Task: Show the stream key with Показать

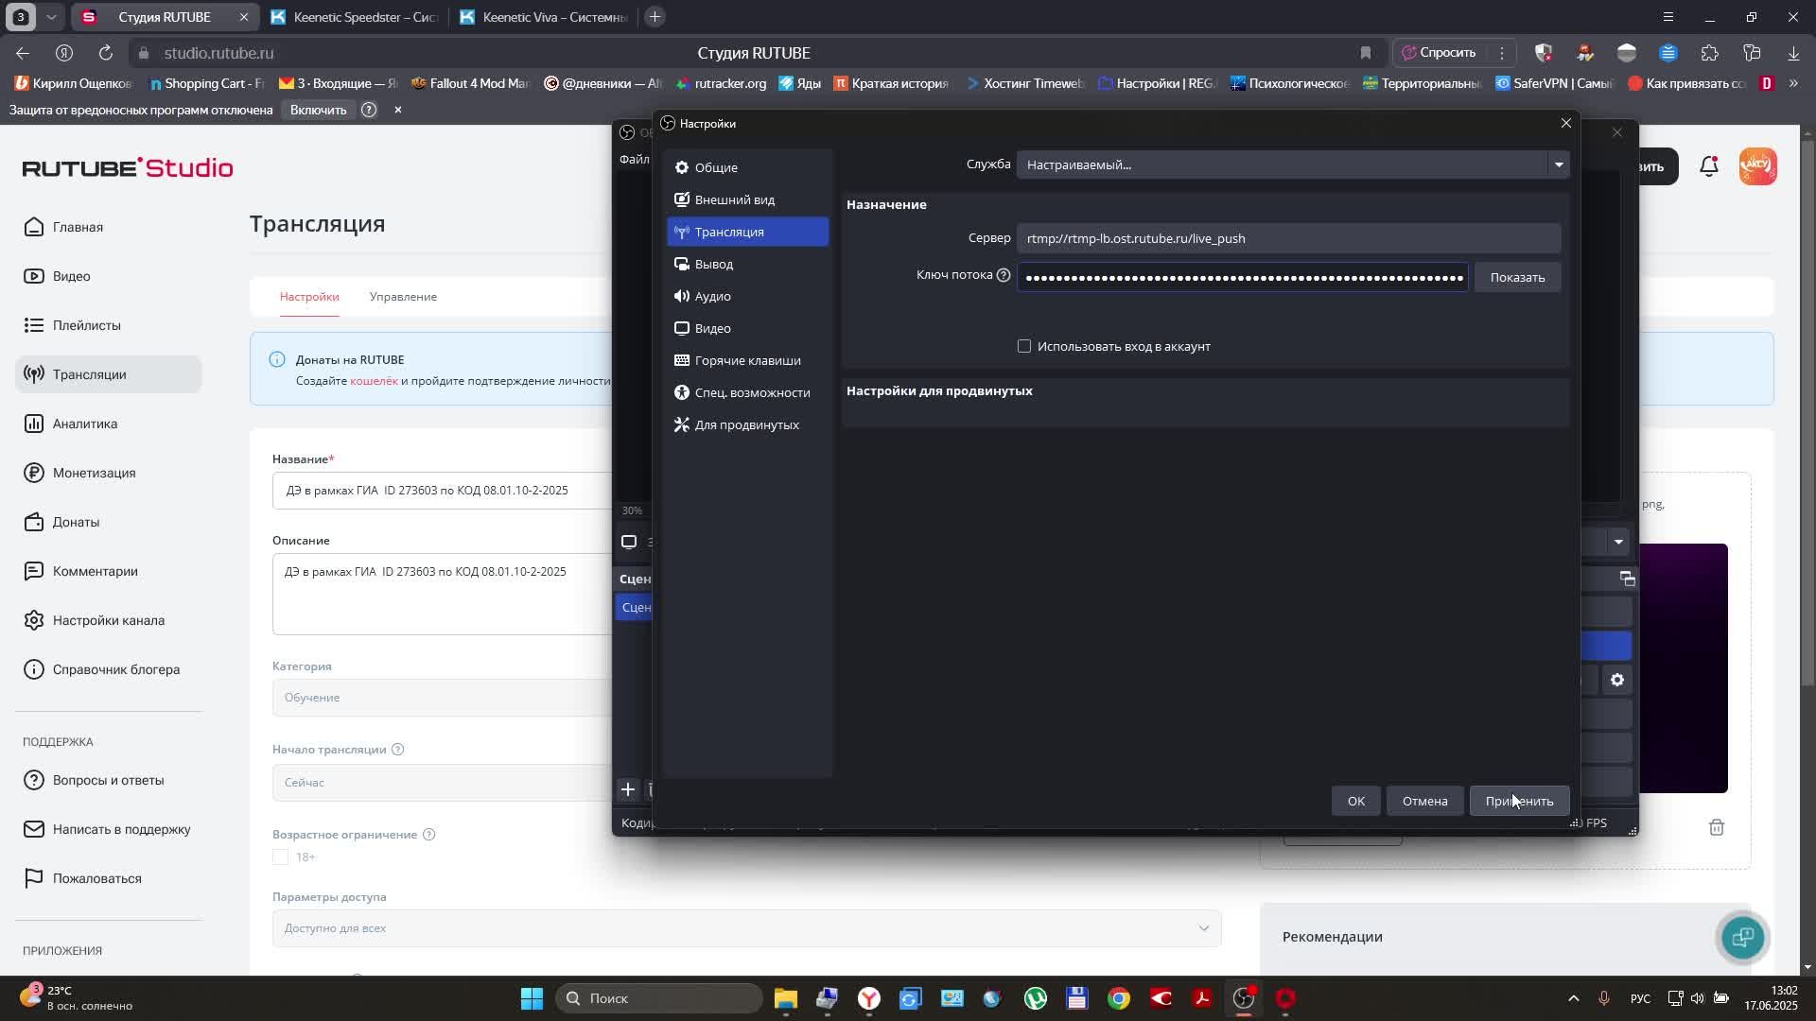Action: click(1517, 277)
